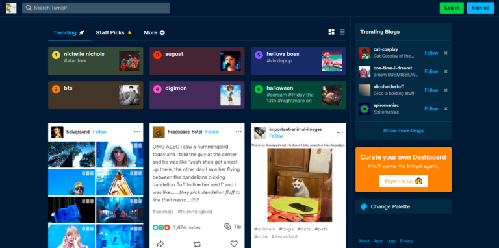Switch to list view layout icon
Viewport: 499px width, 248px height.
click(x=342, y=32)
